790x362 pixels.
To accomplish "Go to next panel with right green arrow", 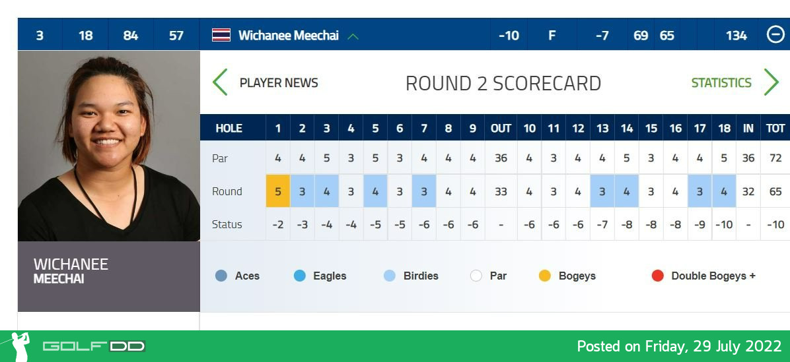I will click(x=772, y=82).
